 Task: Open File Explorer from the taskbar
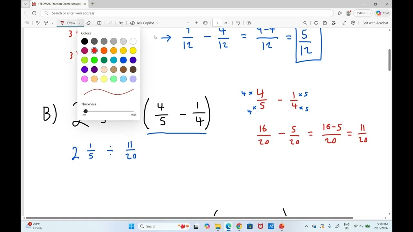pyautogui.click(x=218, y=226)
